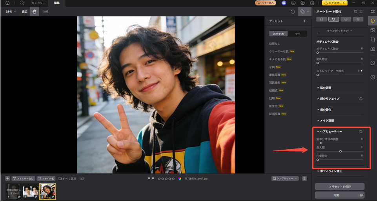Expand the ボディライン補正 section
Screen dimensions: 377x202
pyautogui.click(x=330, y=171)
